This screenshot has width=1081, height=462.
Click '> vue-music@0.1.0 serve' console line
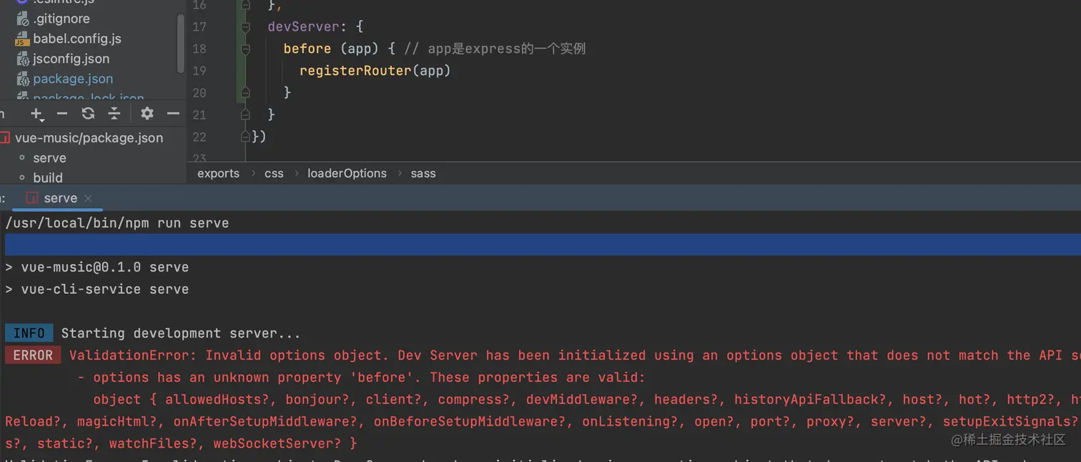click(x=97, y=267)
